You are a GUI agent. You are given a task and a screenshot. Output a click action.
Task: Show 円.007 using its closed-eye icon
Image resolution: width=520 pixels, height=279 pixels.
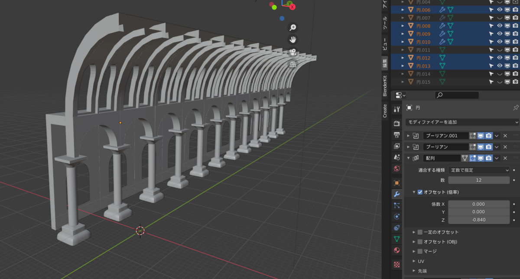click(500, 18)
